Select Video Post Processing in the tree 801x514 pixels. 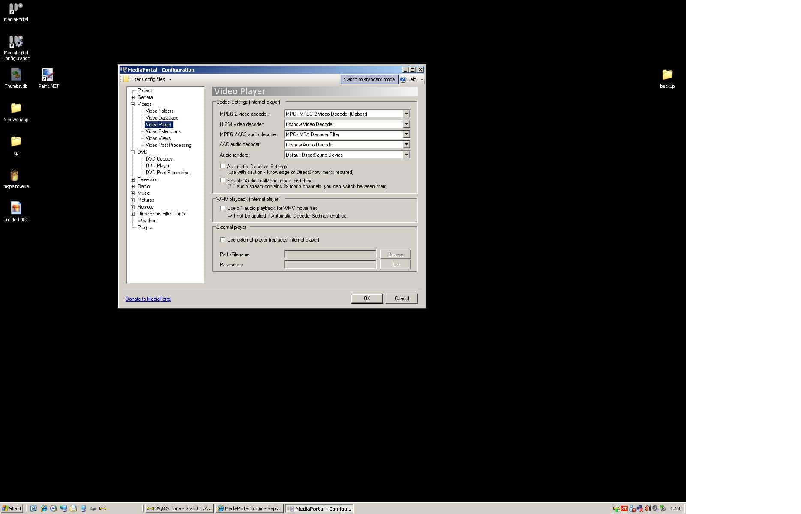click(x=168, y=145)
